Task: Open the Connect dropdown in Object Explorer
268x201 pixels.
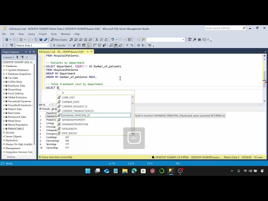Action: point(8,57)
